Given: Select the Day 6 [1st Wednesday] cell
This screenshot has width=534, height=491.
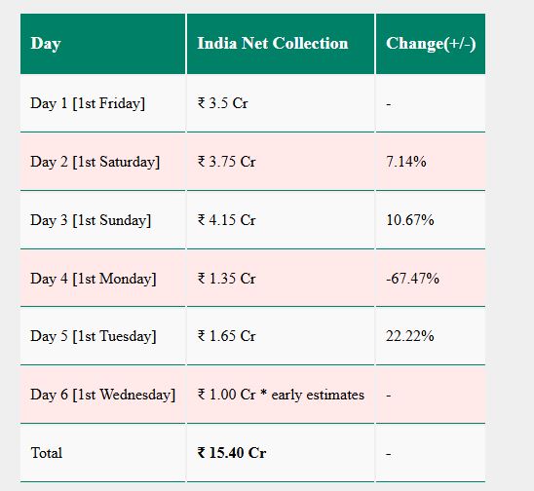Looking at the screenshot, I should coord(102,395).
